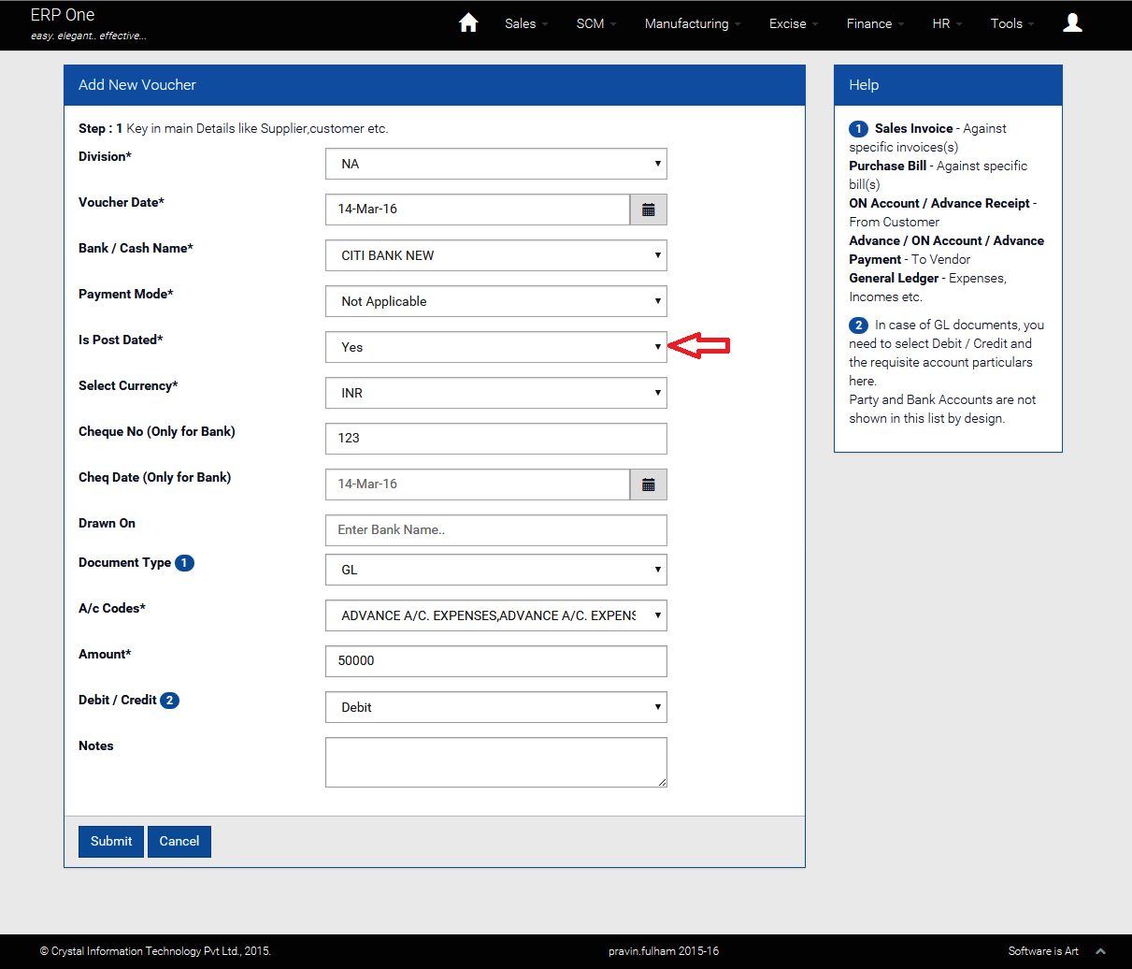Expand the Bank / Cash Name dropdown
Viewport: 1132px width, 969px height.
coord(496,255)
